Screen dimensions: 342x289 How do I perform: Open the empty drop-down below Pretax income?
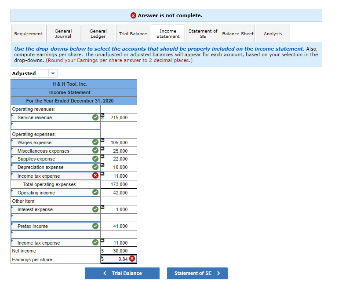pos(56,234)
